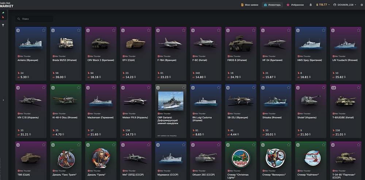Click the T86 (США) vehicle icon
The image size is (365, 180).
(x=31, y=158)
